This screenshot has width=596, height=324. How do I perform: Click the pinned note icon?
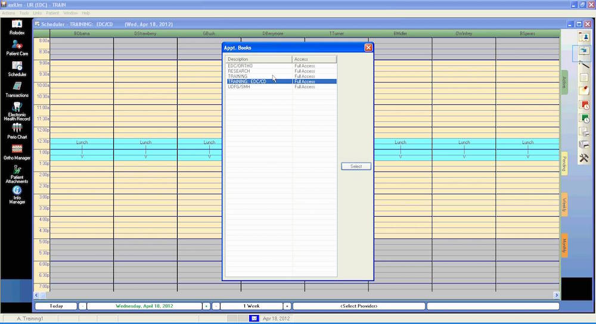coord(584,91)
